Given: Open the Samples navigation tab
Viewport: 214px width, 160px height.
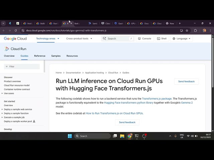Looking at the screenshot, I should [x=56, y=56].
